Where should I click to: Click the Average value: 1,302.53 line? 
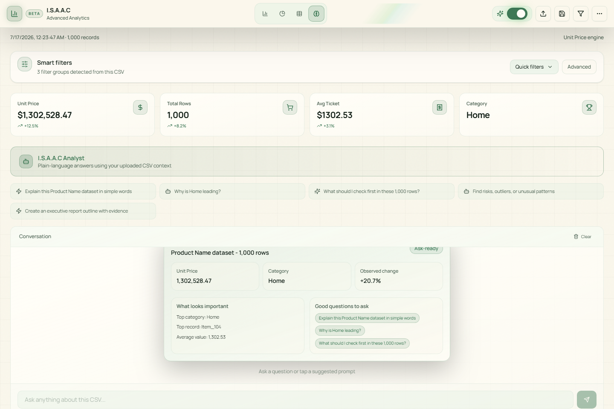pos(201,337)
